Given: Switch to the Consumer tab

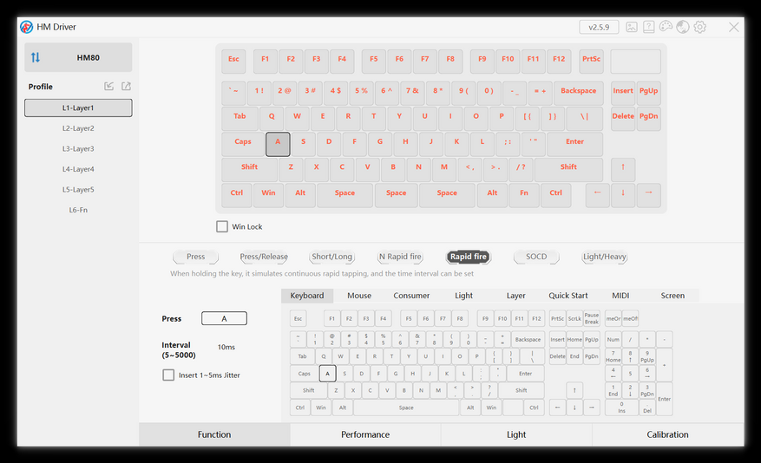Looking at the screenshot, I should tap(411, 296).
